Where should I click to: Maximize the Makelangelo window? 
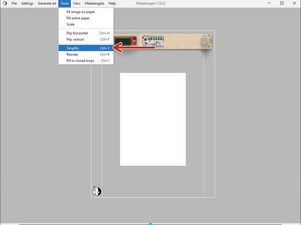(x=282, y=3)
